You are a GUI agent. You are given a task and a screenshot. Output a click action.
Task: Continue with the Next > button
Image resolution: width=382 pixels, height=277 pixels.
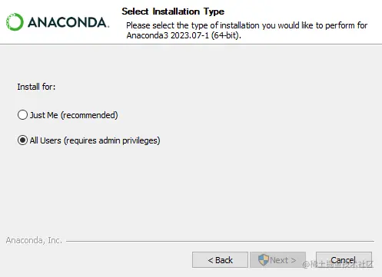pos(277,260)
